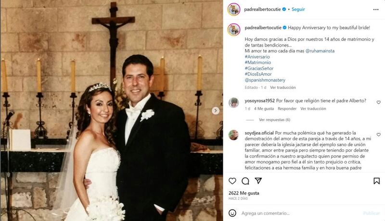Reply to yosoyrosa1952 via Responder

[287, 109]
